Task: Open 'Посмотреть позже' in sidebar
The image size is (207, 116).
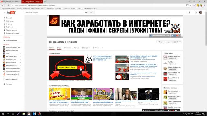Action: point(13,33)
